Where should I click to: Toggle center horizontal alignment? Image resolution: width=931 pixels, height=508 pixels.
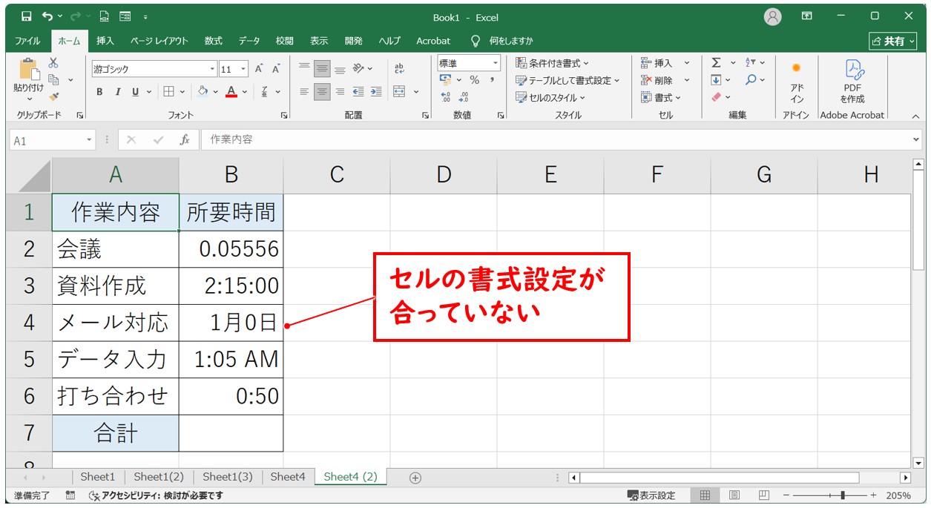[x=322, y=92]
